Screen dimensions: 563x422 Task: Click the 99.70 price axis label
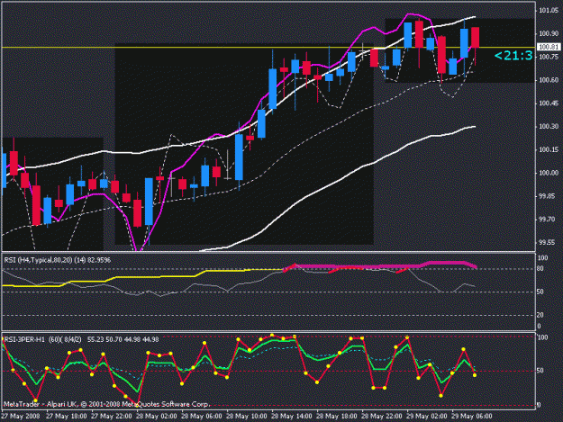click(x=549, y=220)
